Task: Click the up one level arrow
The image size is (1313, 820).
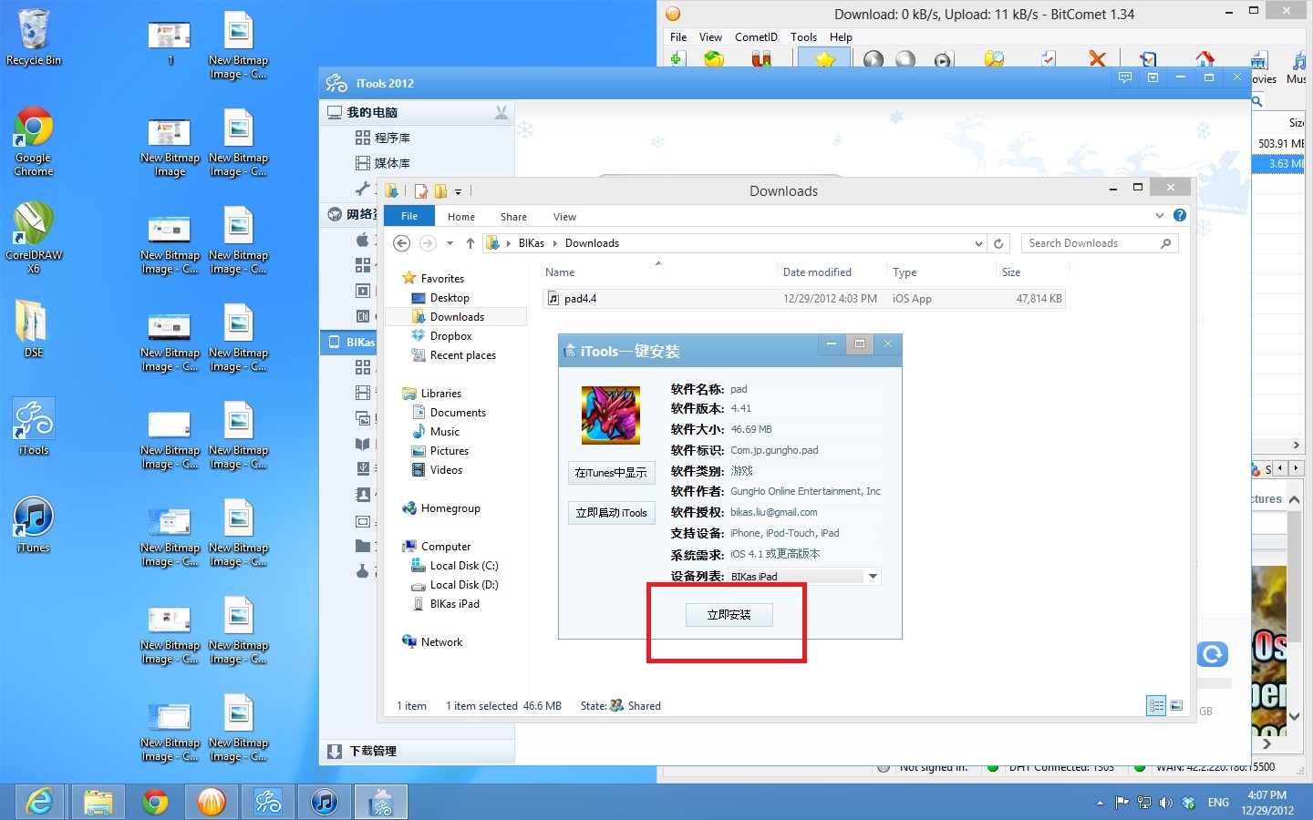Action: pyautogui.click(x=470, y=243)
